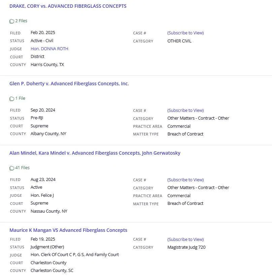Screen dimensions: 272x276
Task: Open the 'Alan Mindel, Kara Mindel' case title
Action: click(x=95, y=153)
